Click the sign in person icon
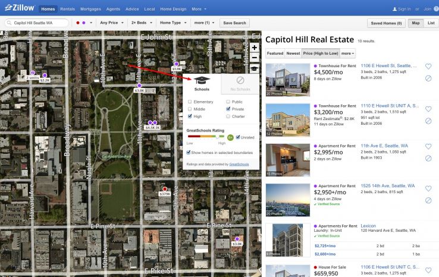The image size is (439, 277). click(395, 9)
